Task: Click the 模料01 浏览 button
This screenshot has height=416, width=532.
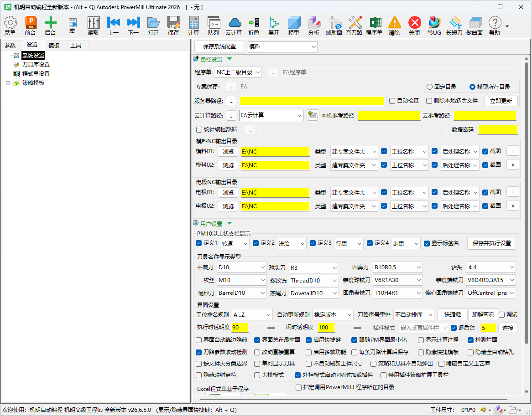Action: tap(228, 151)
